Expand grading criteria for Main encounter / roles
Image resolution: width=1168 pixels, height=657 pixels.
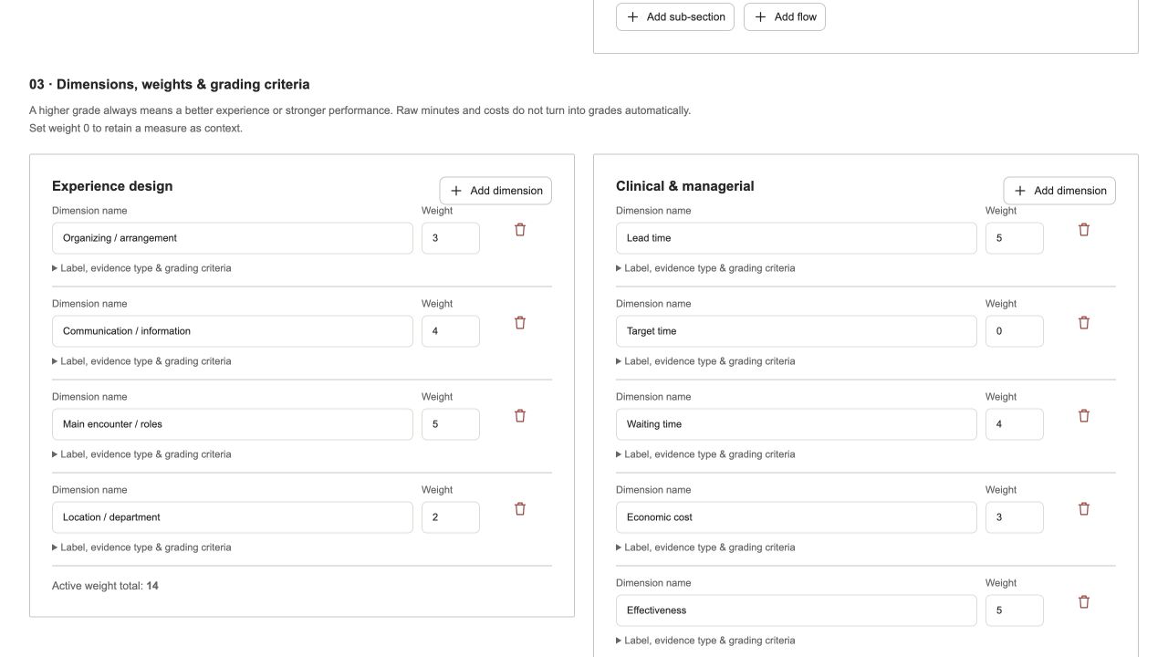pos(141,454)
